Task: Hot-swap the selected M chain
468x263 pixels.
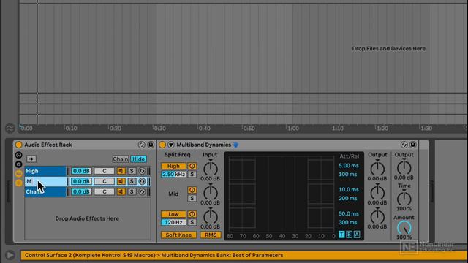Action: 142,181
